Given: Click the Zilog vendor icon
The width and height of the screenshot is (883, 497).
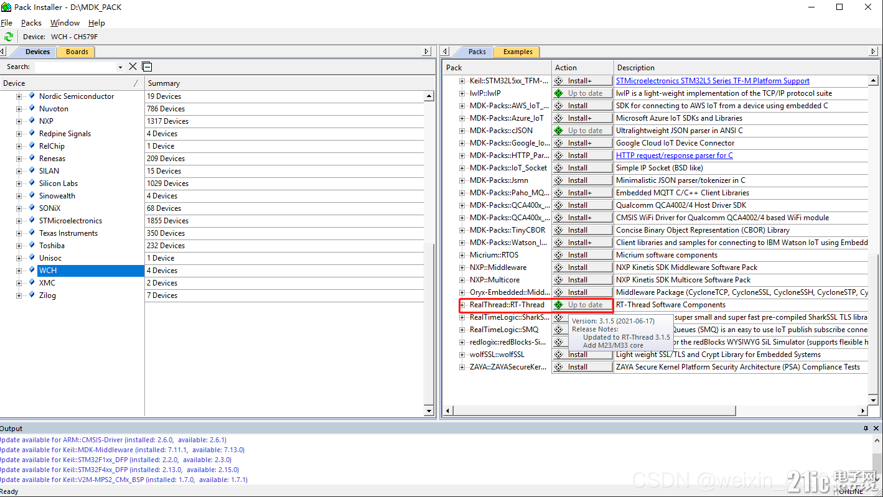Looking at the screenshot, I should (32, 295).
